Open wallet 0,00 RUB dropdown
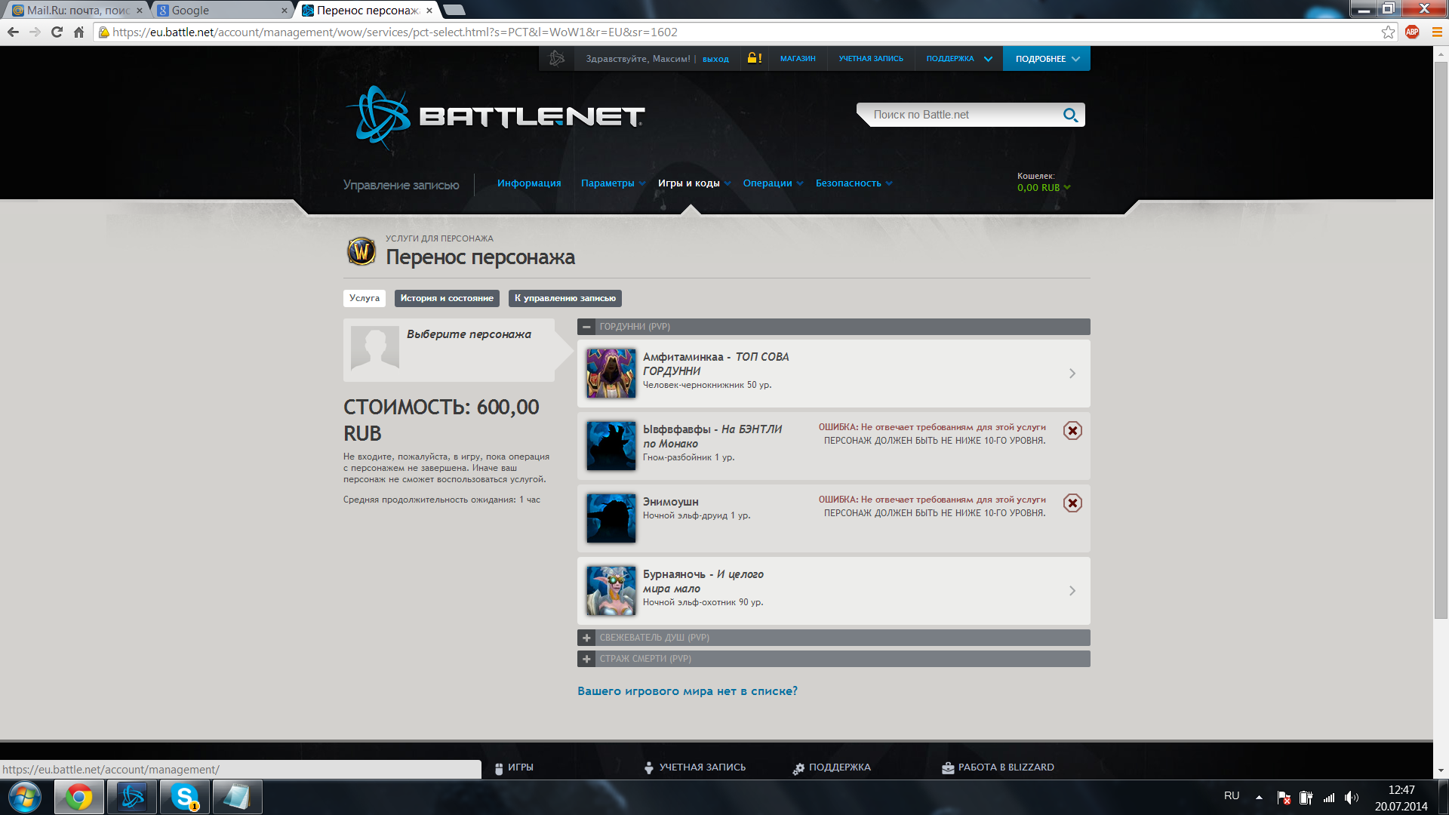Screen dimensions: 1449x815 click(1044, 188)
